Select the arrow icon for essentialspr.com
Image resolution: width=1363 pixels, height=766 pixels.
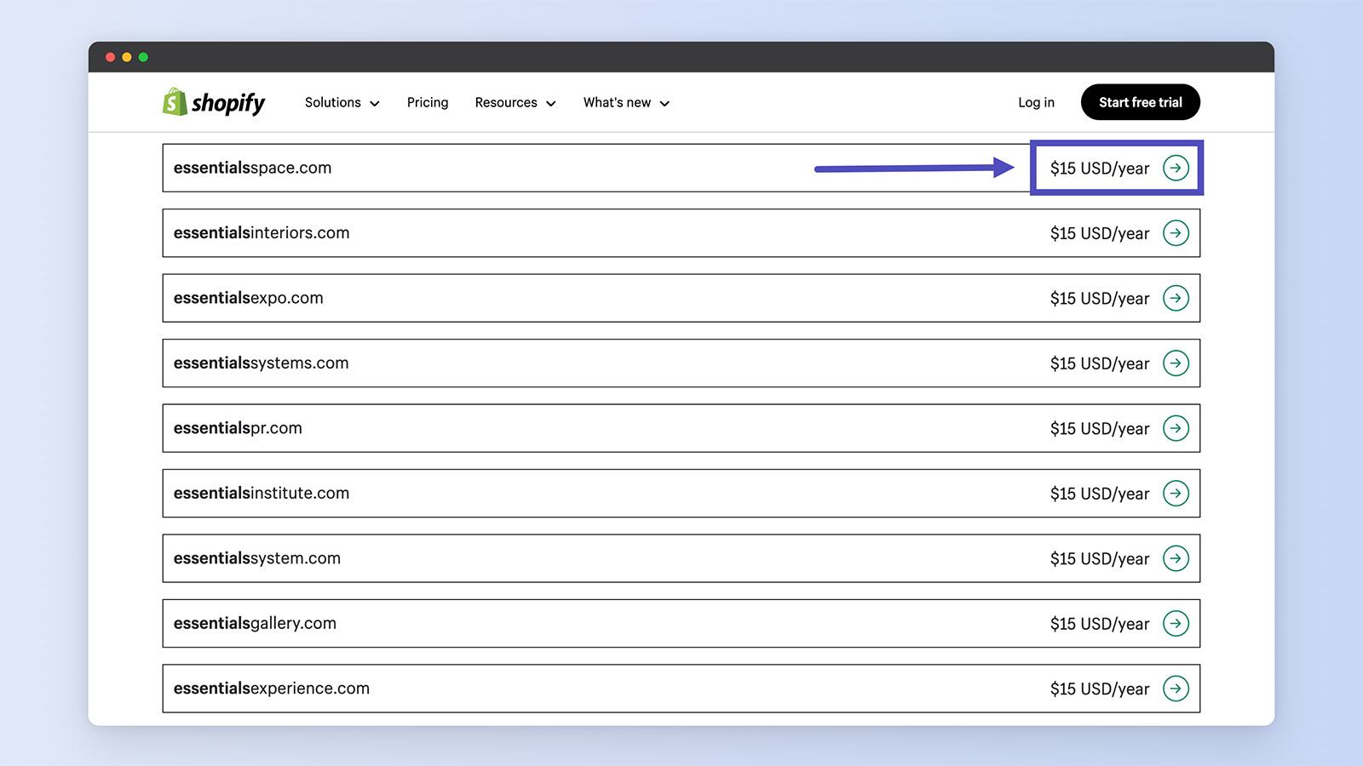pos(1176,428)
